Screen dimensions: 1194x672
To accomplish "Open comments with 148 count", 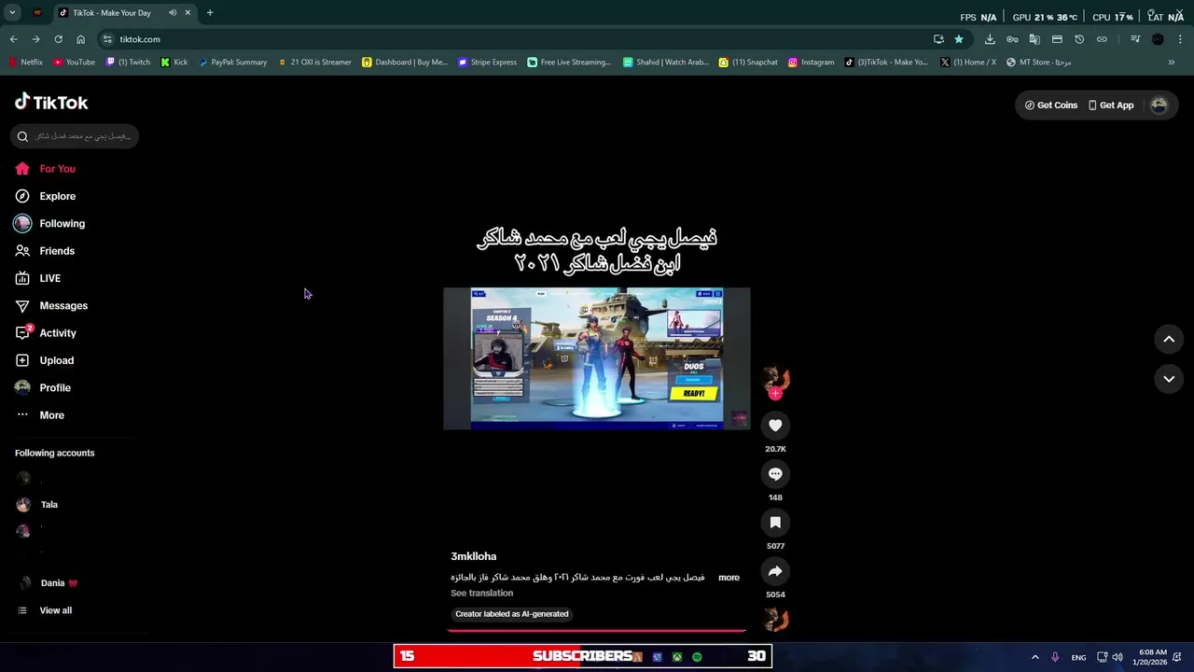I will [x=775, y=474].
